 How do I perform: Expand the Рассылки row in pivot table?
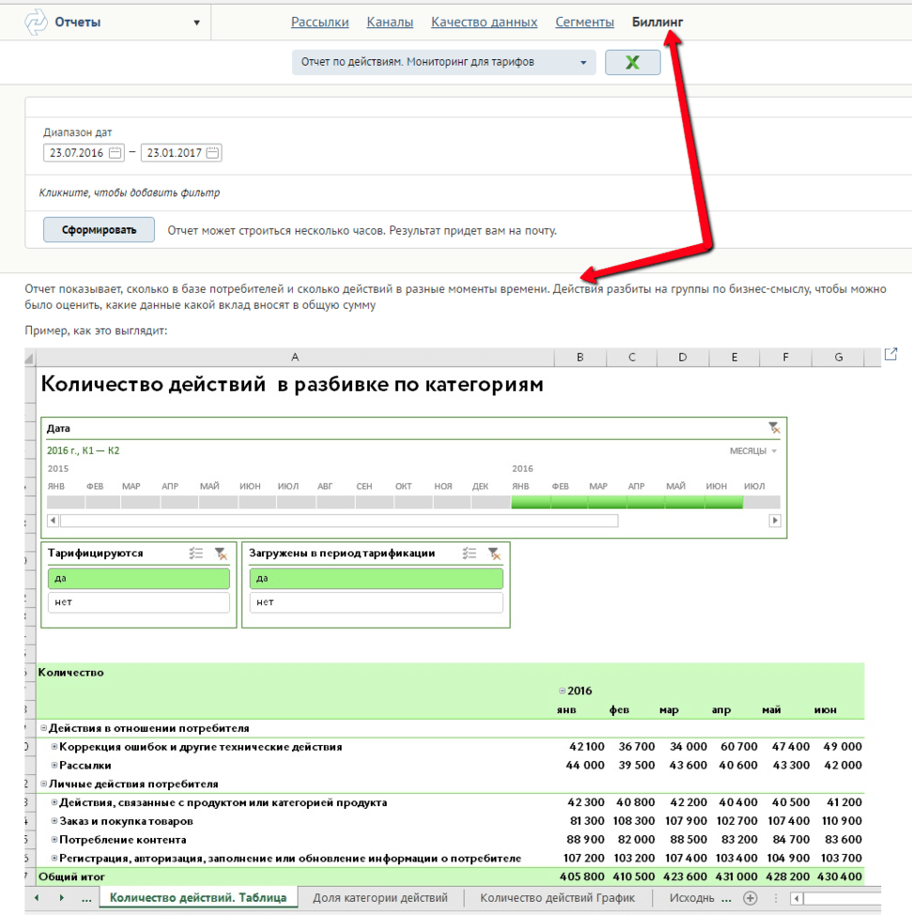[x=54, y=766]
